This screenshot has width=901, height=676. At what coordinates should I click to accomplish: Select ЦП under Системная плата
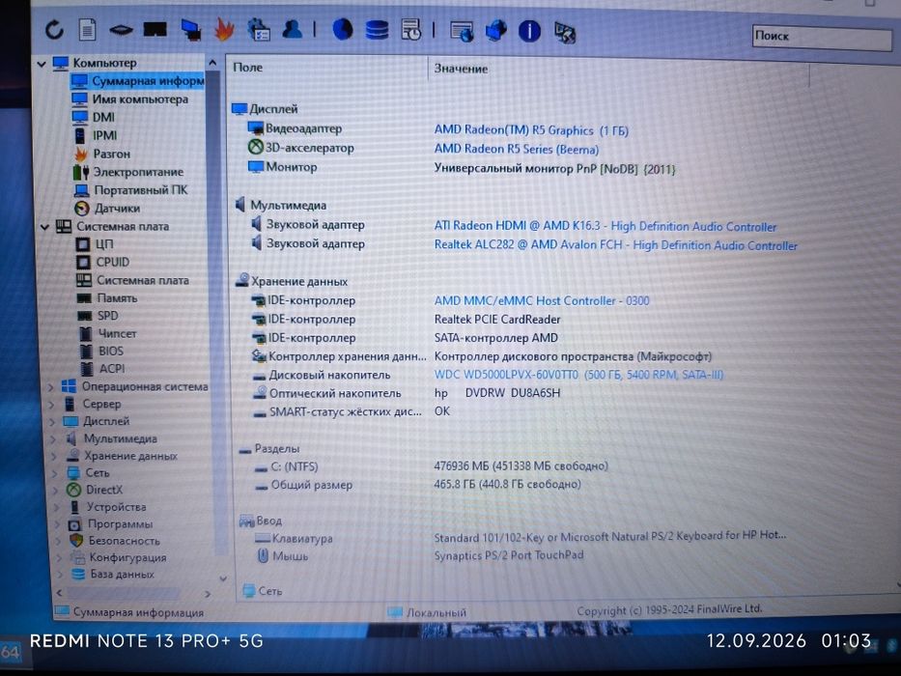pyautogui.click(x=104, y=243)
